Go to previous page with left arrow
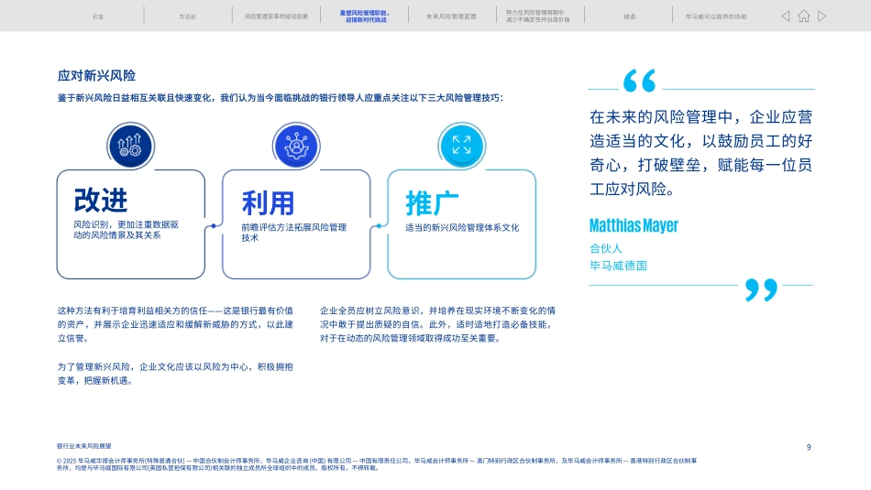The height and width of the screenshot is (490, 871). 786,16
